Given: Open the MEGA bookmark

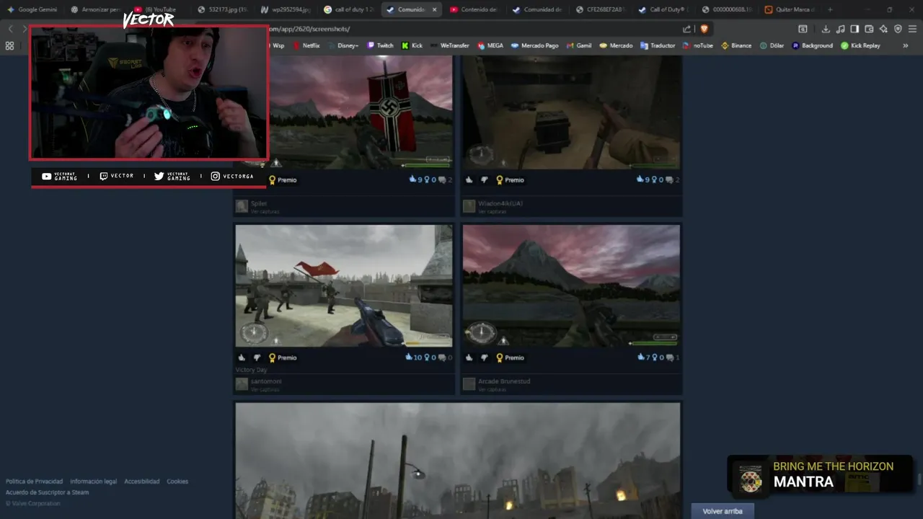Looking at the screenshot, I should [x=490, y=45].
